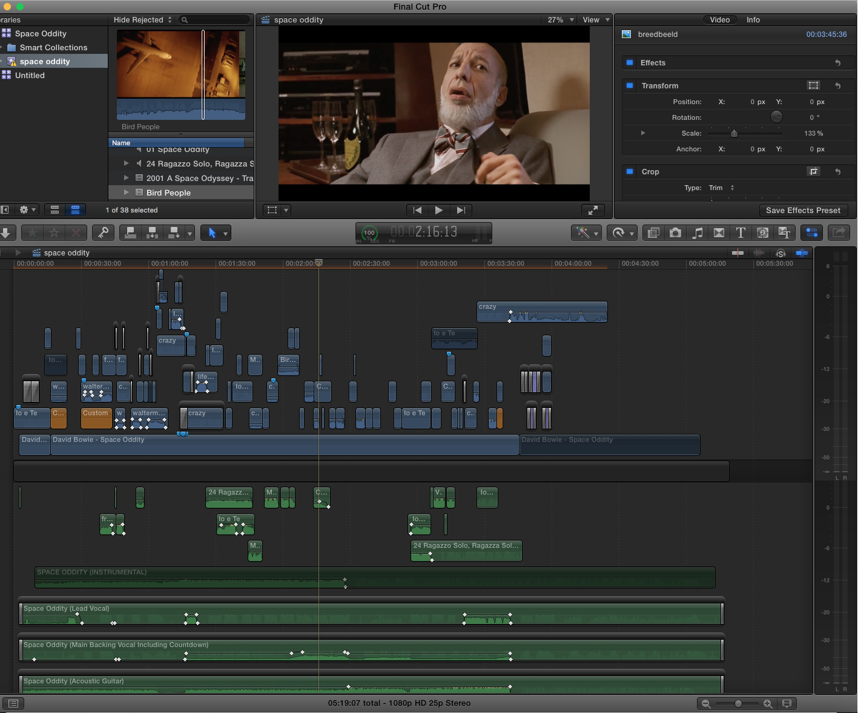Reset the Effects section
Image resolution: width=858 pixels, height=713 pixels.
pos(838,63)
